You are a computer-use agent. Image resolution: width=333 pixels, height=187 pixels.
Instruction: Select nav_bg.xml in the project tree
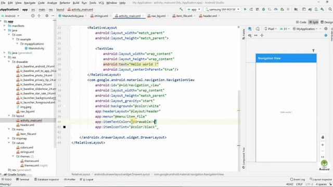pyautogui.click(x=27, y=112)
